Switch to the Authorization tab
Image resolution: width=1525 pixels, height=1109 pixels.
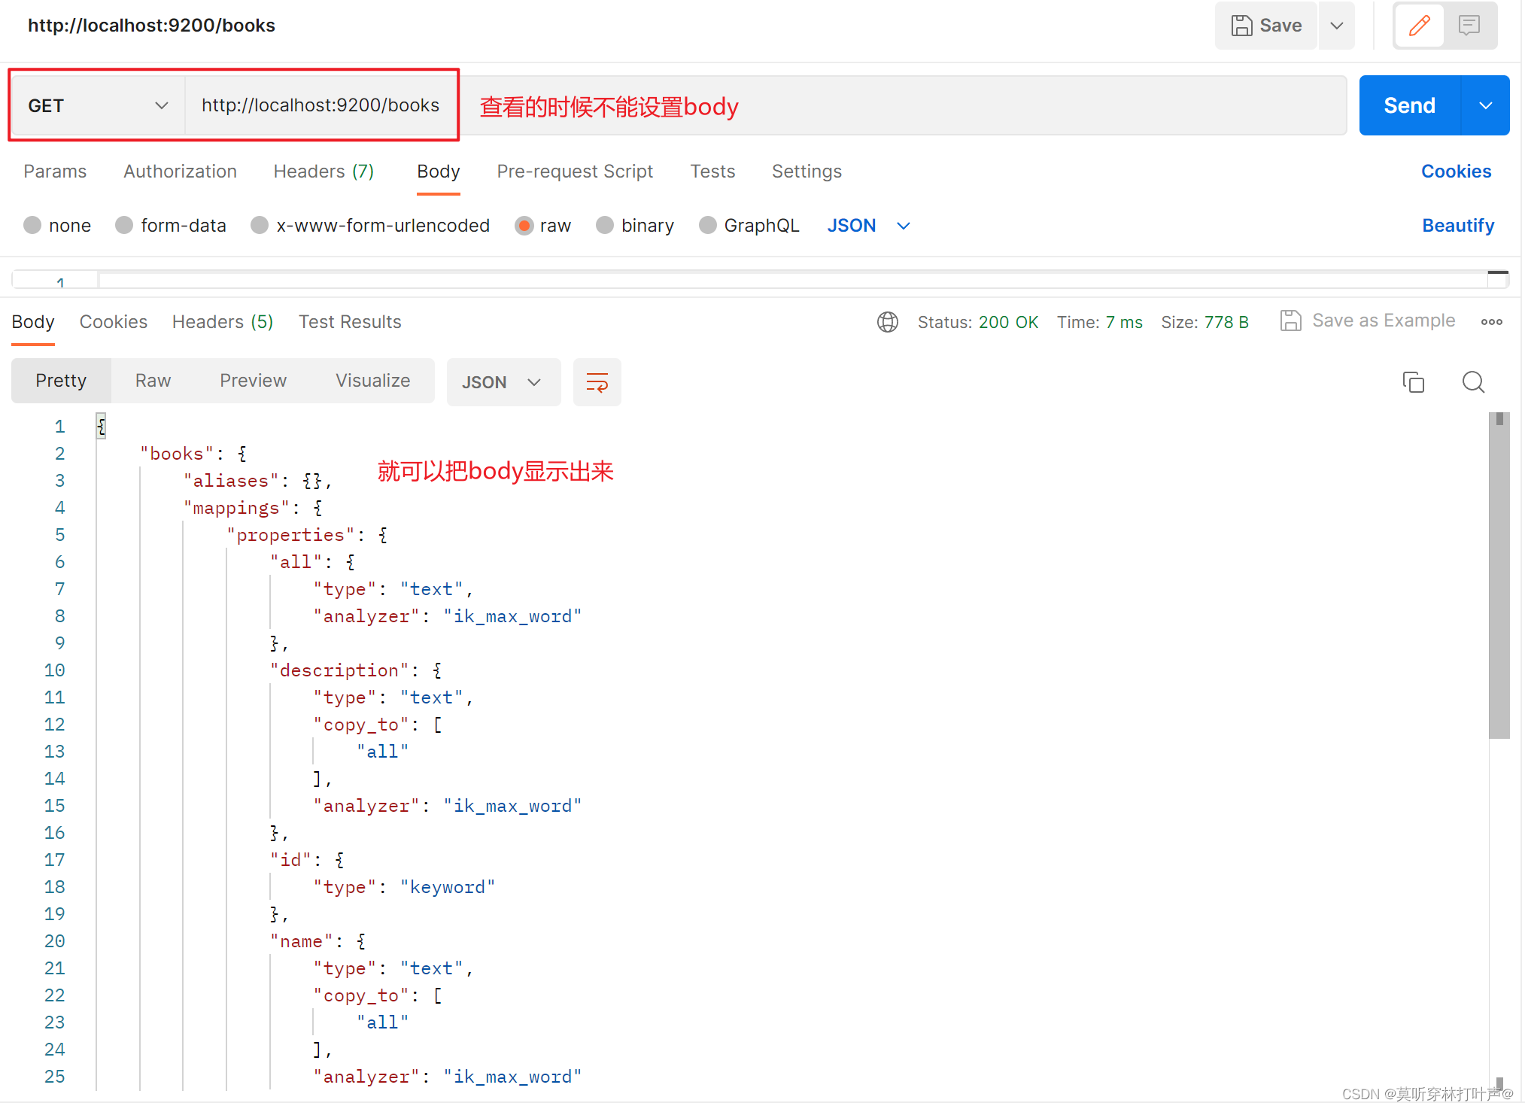[180, 172]
